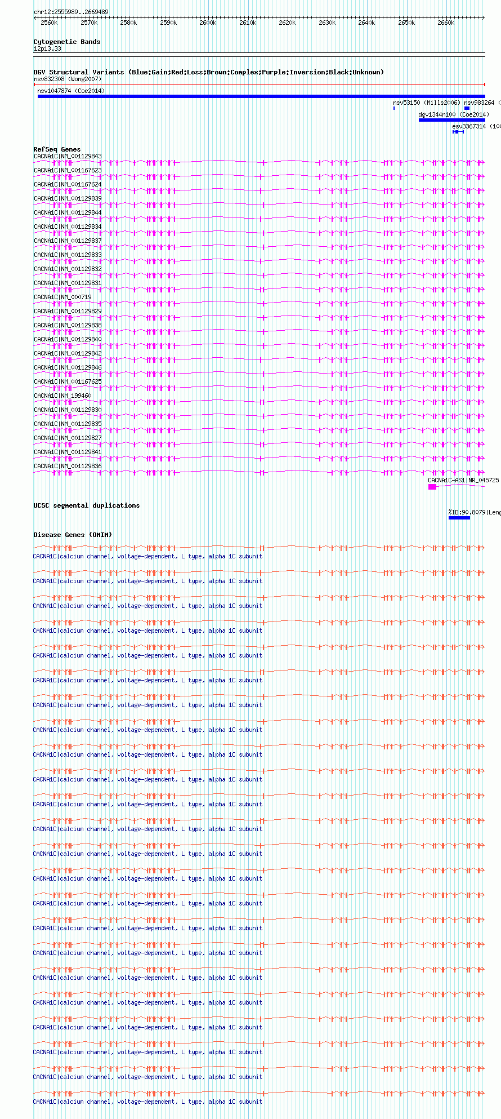Open transcript CACNA1C|NM_001129838
The image size is (501, 1119).
68,326
